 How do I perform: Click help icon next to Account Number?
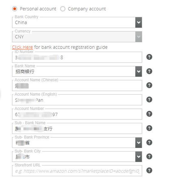[x=149, y=114]
